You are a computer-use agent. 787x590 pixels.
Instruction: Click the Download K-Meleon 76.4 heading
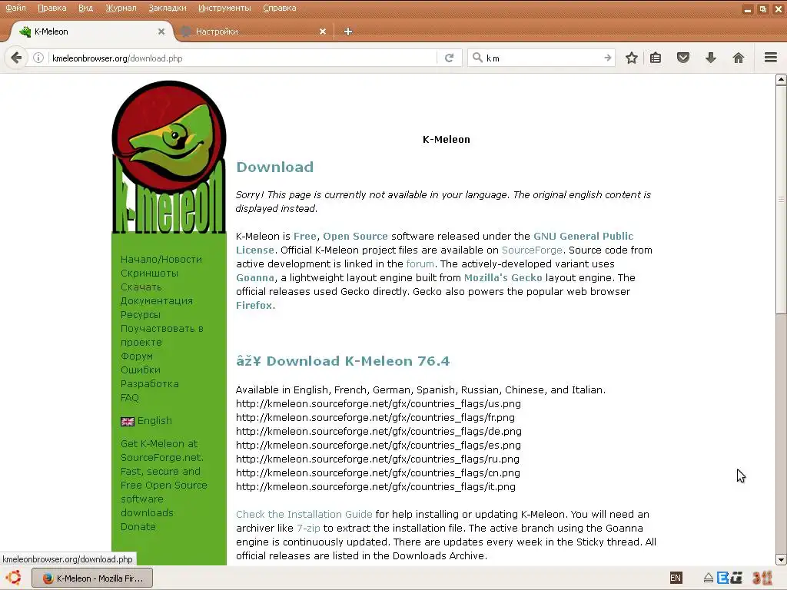click(343, 361)
